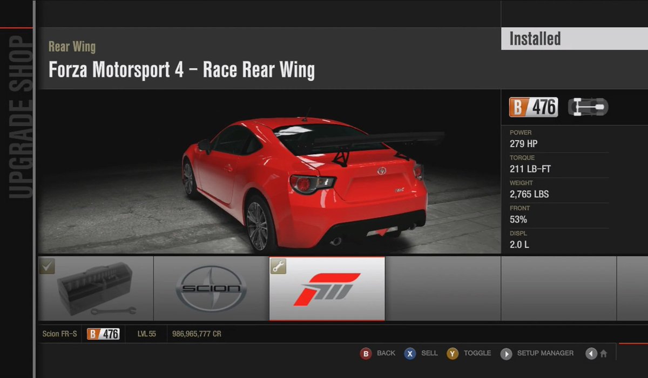The image size is (648, 378).
Task: Click the BACK label
Action: (x=386, y=353)
